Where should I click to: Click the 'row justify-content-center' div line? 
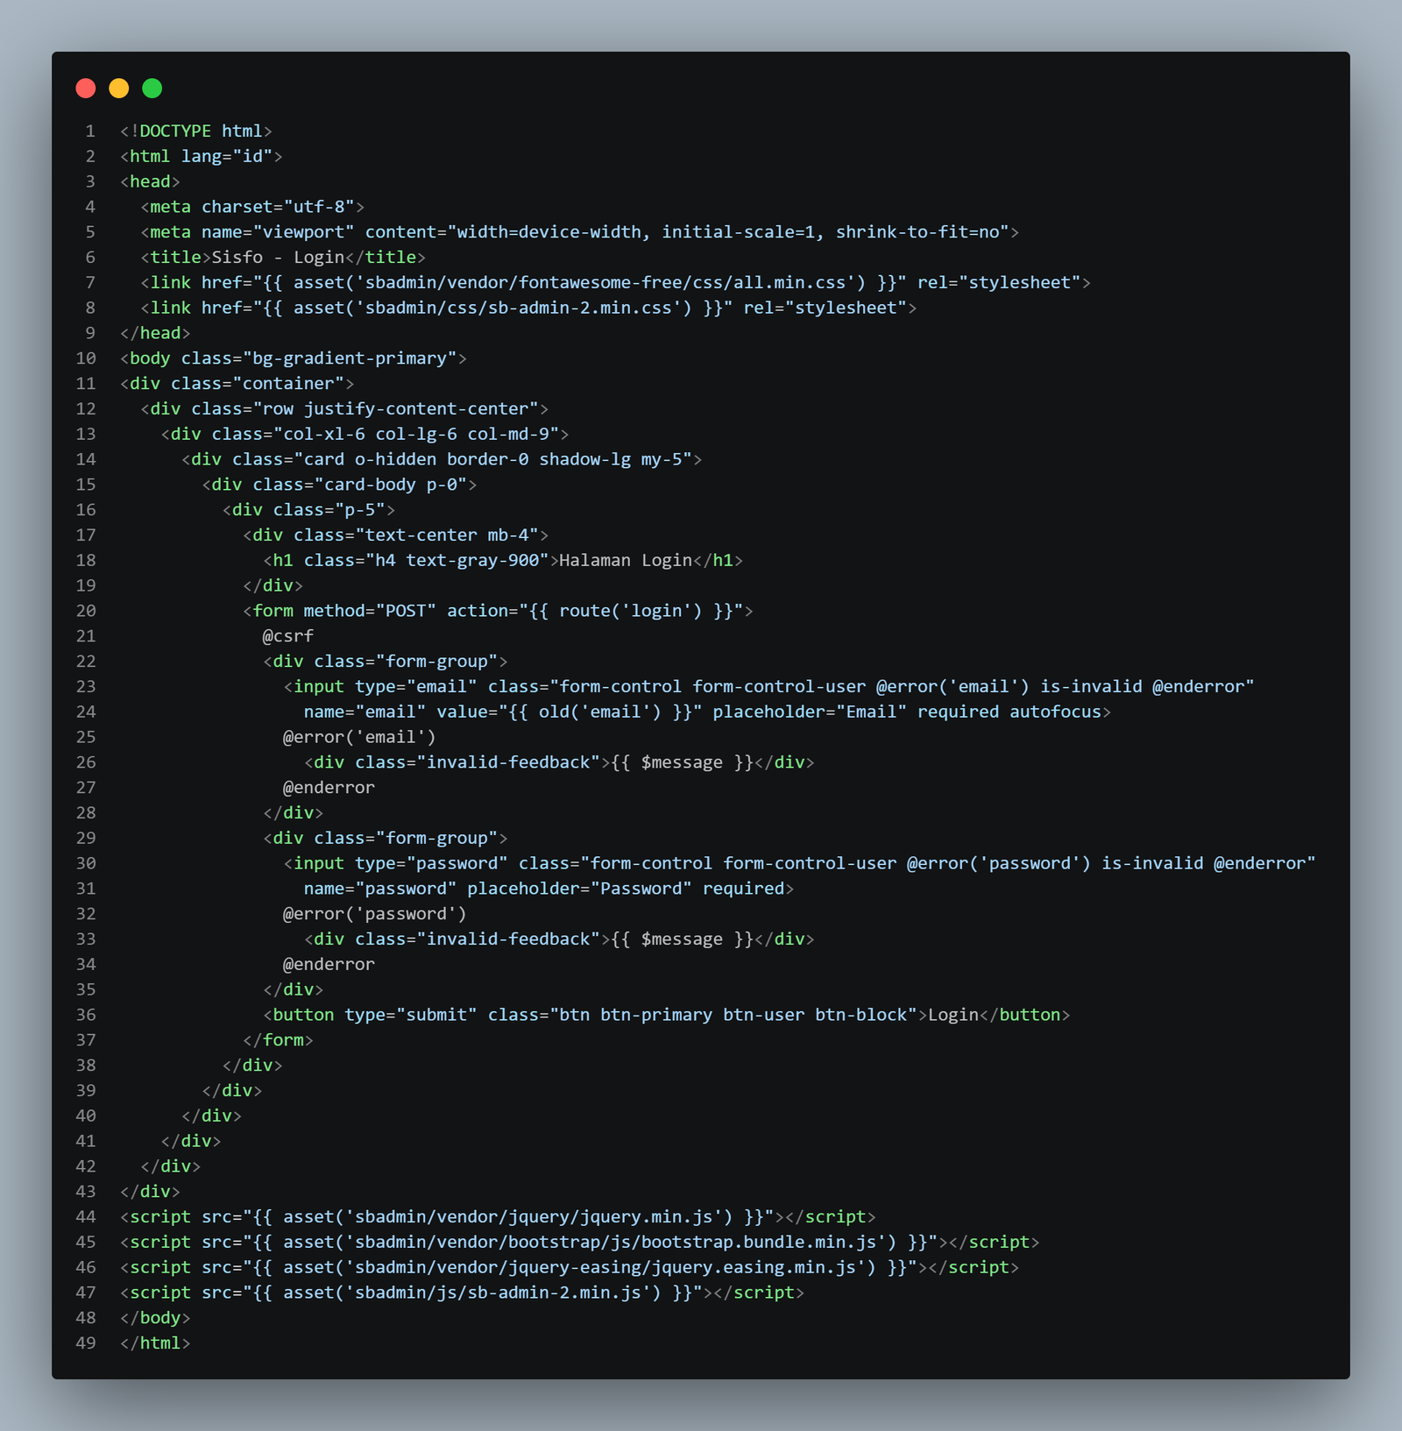344,409
